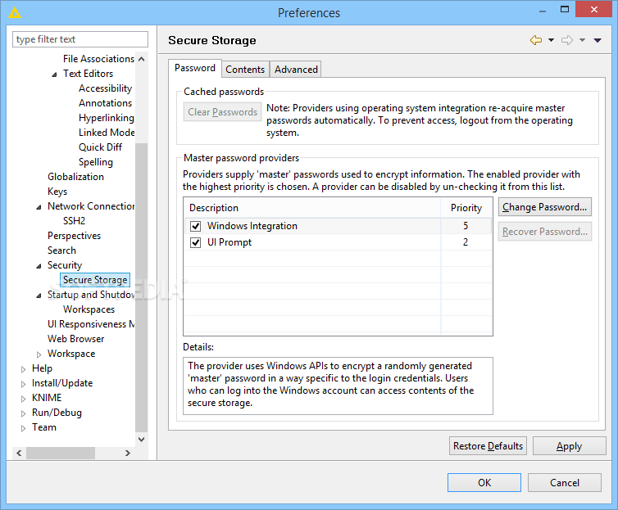Open Globalization preferences
Viewport: 618px width, 510px height.
(x=75, y=177)
